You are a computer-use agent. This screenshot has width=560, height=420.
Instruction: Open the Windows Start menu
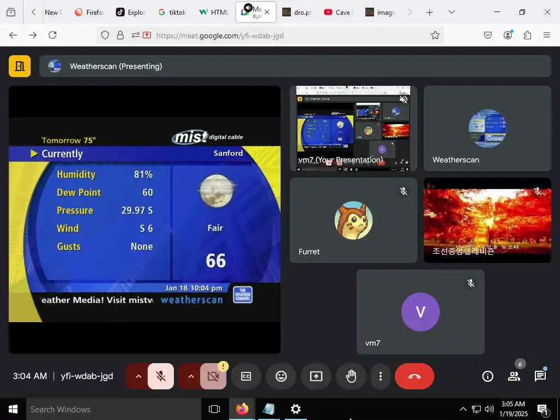pos(13,409)
